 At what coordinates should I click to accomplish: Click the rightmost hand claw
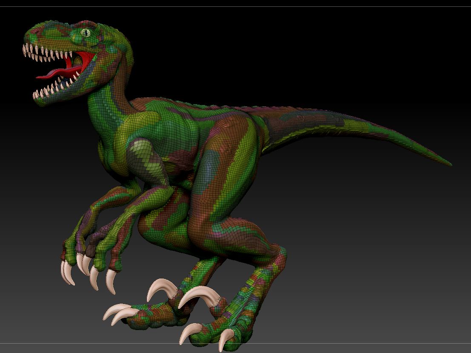[x=111, y=281]
